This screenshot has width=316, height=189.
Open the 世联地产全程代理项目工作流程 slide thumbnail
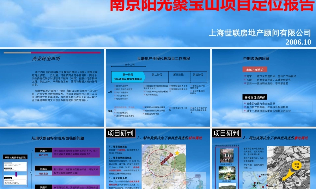click(x=158, y=88)
